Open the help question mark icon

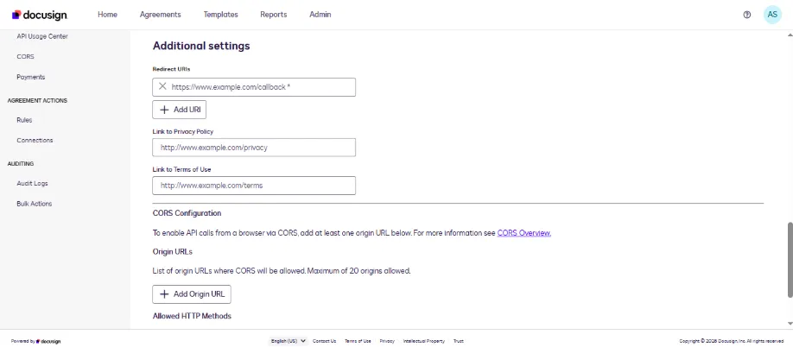click(746, 15)
